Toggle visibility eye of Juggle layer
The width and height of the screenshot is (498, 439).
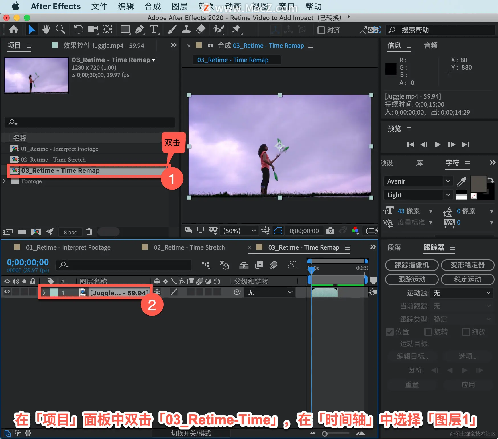pos(7,292)
